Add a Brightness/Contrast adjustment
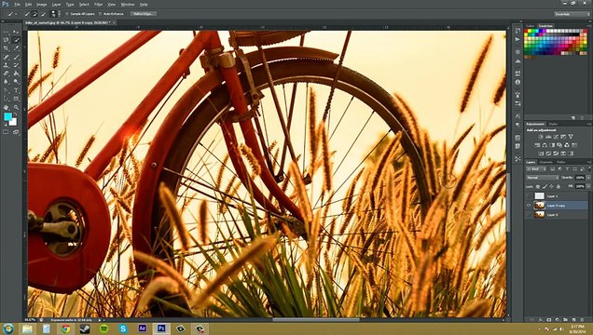 (x=541, y=137)
